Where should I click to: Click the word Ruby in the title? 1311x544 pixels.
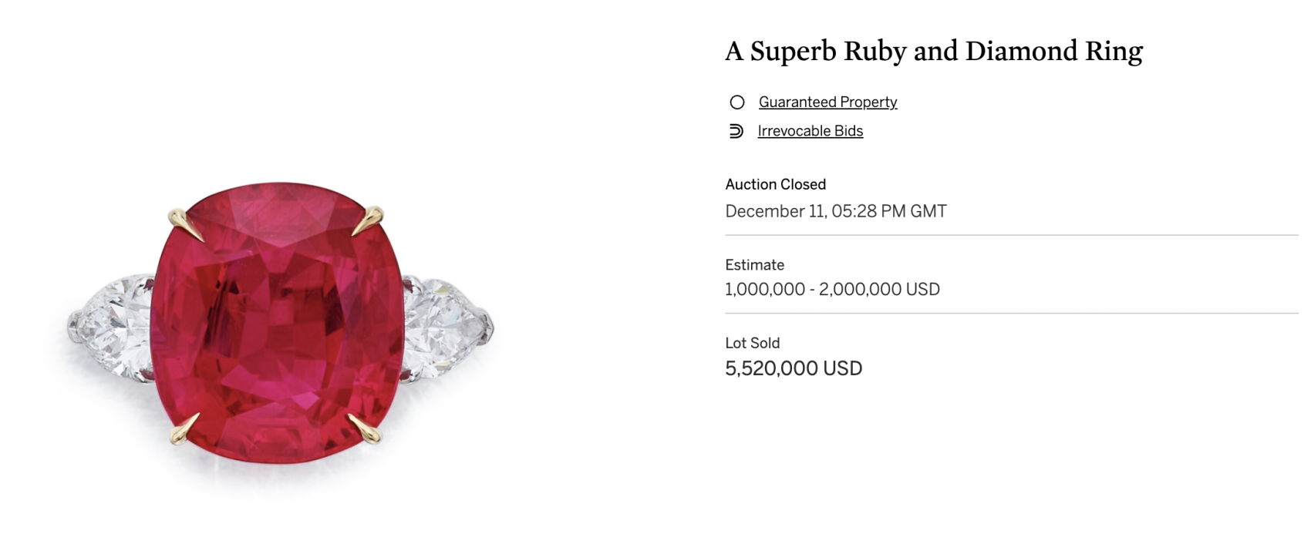(x=875, y=51)
